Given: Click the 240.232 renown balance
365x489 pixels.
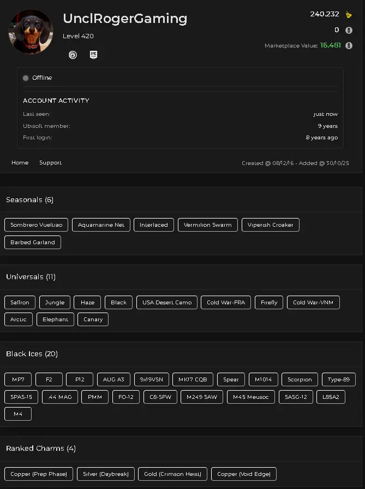Looking at the screenshot, I should point(325,14).
